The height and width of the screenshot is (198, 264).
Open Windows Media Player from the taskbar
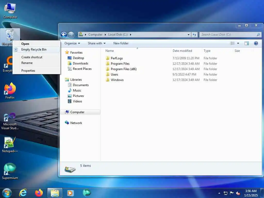coord(71,193)
